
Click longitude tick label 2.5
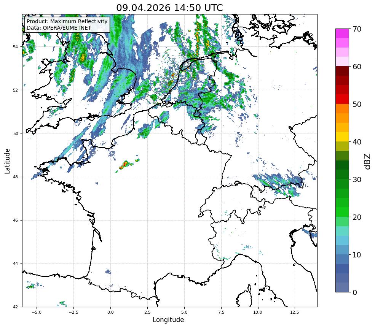(147, 312)
